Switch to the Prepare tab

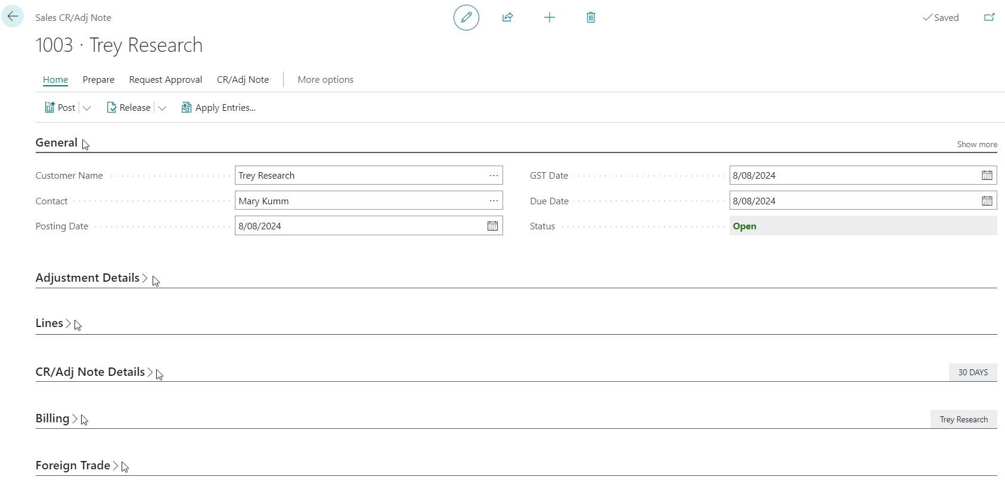click(98, 80)
